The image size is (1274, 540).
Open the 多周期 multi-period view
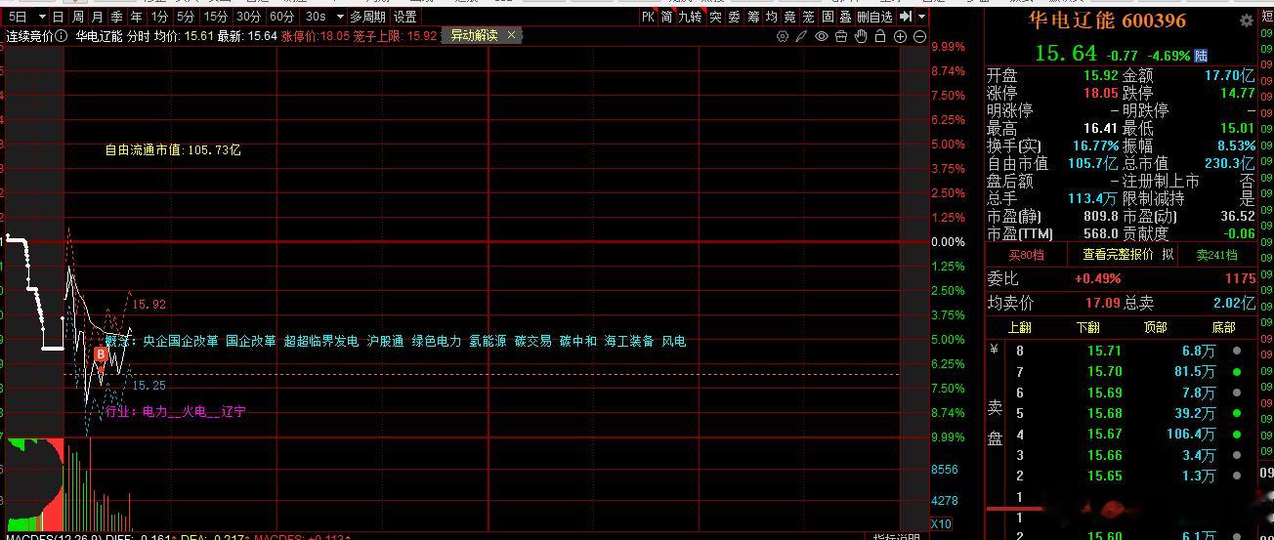coord(368,17)
